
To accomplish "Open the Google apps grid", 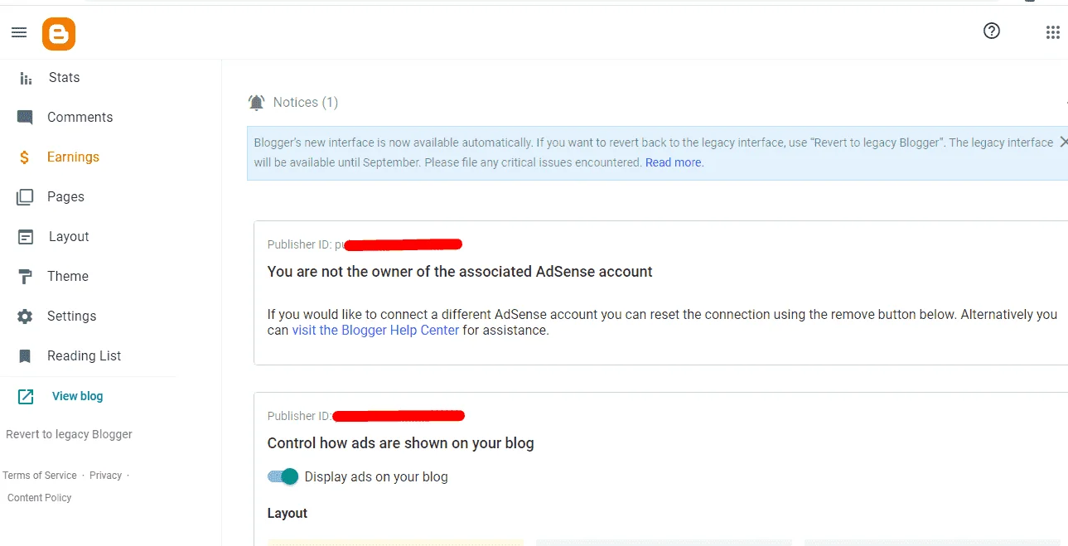I will point(1052,32).
